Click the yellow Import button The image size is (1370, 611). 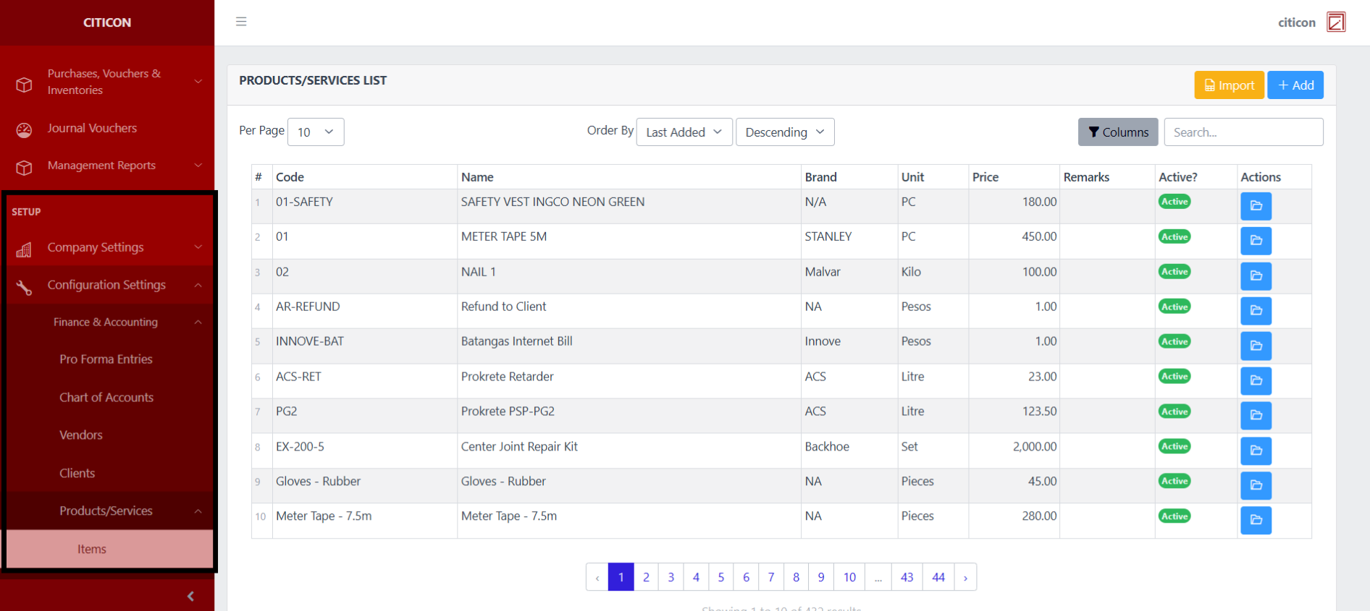(1229, 85)
